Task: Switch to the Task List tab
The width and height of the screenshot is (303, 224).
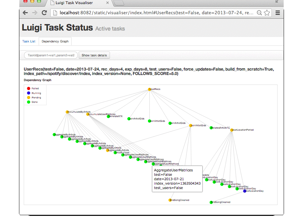Action: click(29, 41)
